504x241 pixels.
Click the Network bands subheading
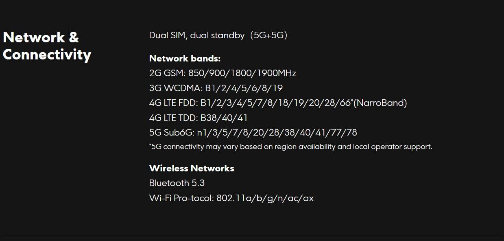pos(185,58)
